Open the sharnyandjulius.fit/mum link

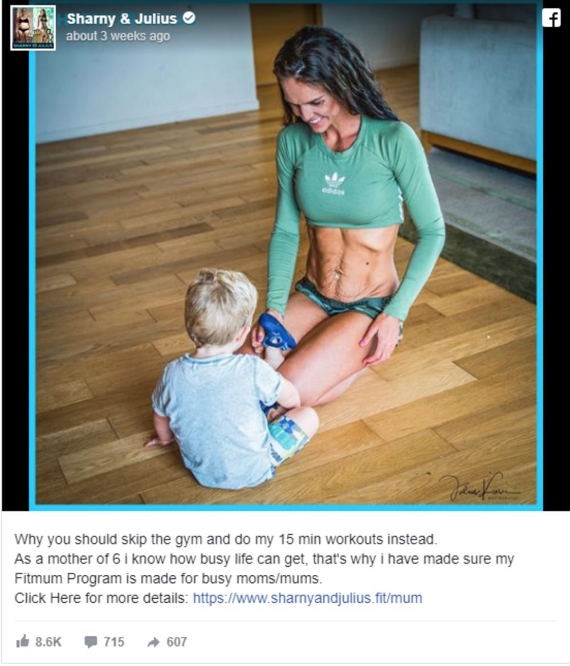307,598
